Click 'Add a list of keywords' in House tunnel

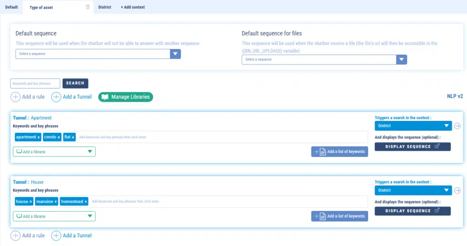click(340, 216)
